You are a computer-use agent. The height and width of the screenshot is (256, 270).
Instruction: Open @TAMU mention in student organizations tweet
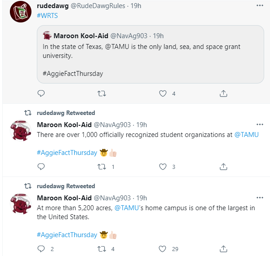pos(247,135)
